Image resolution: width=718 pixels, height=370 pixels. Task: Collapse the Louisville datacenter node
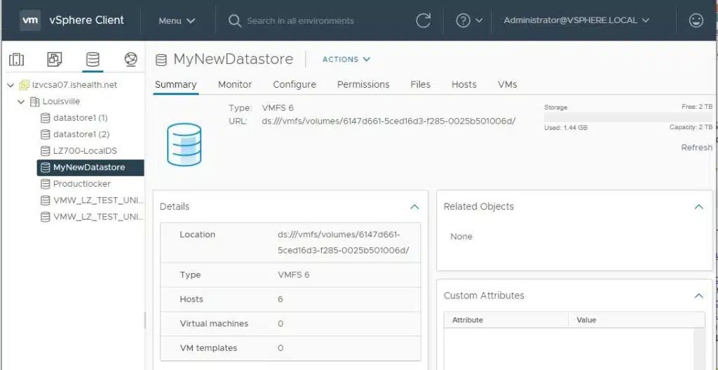21,102
